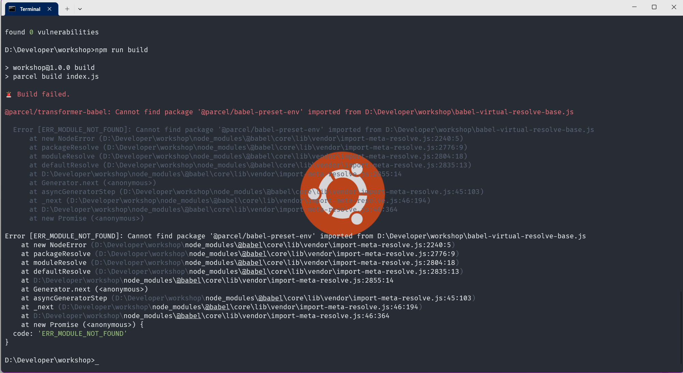
Task: Minimize the Terminal window
Action: click(x=634, y=7)
